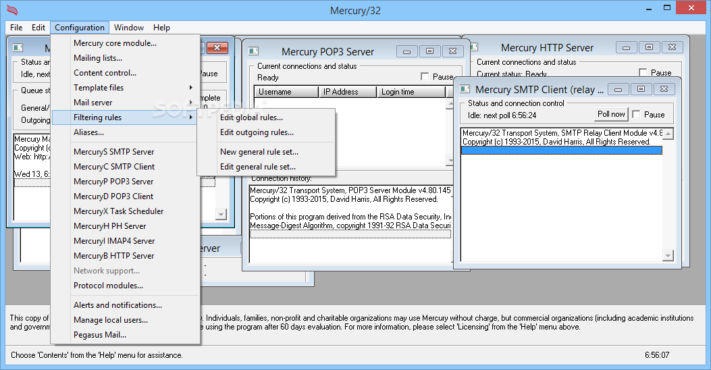Viewport: 711px width, 370px height.
Task: Choose Content control menu entry
Action: (x=125, y=72)
